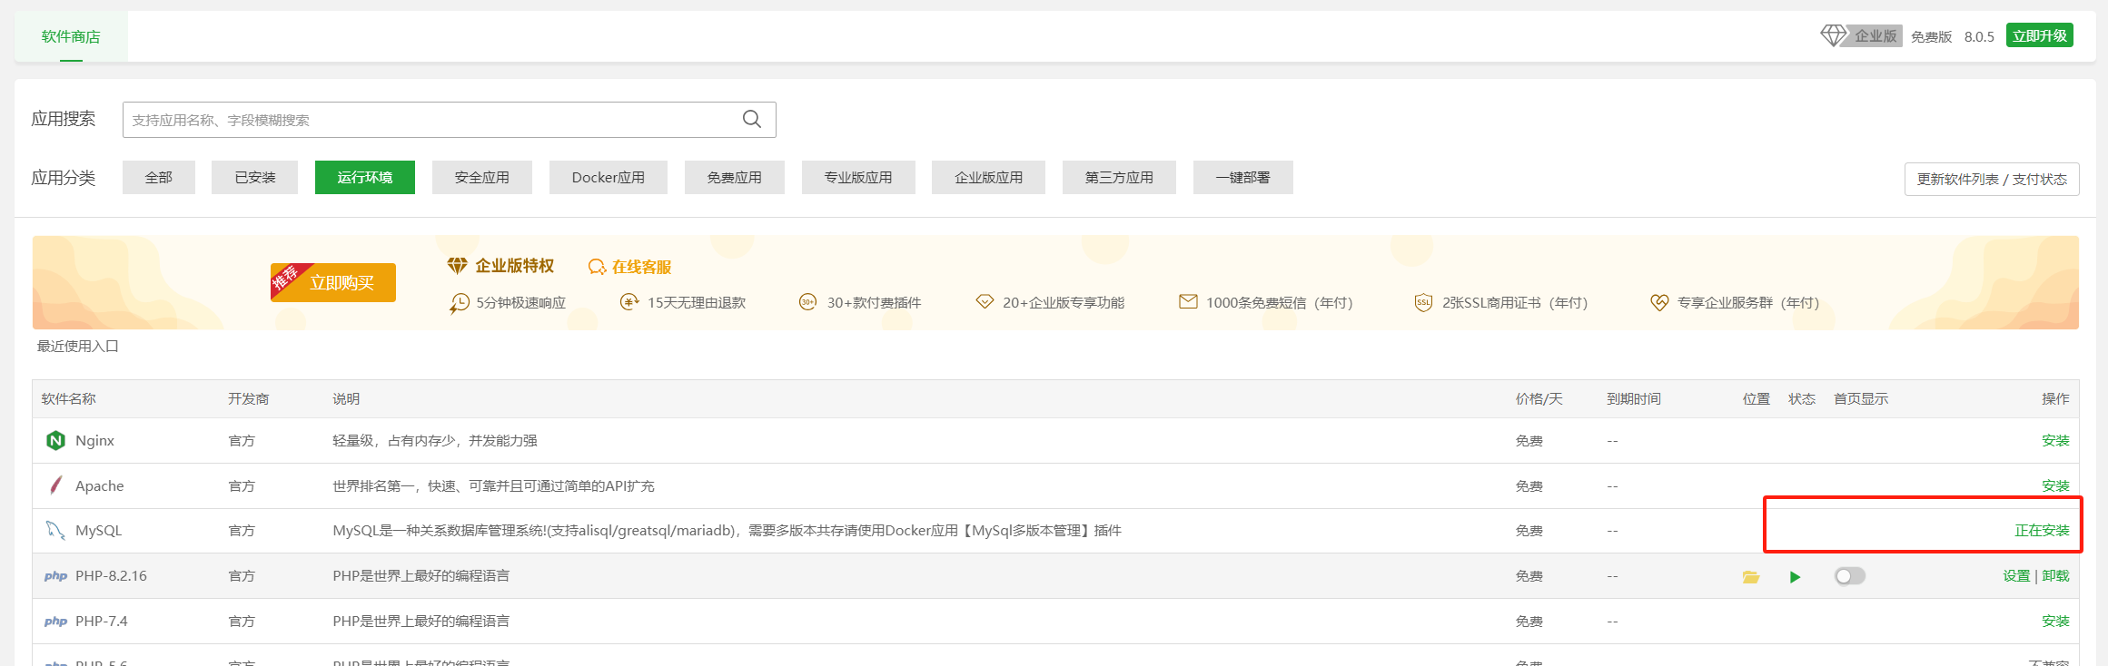2108x666 pixels.
Task: Select the 专业版应用 category
Action: [x=858, y=177]
